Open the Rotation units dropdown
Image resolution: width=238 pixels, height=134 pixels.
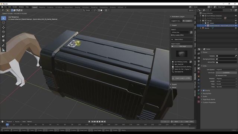(x=226, y=79)
